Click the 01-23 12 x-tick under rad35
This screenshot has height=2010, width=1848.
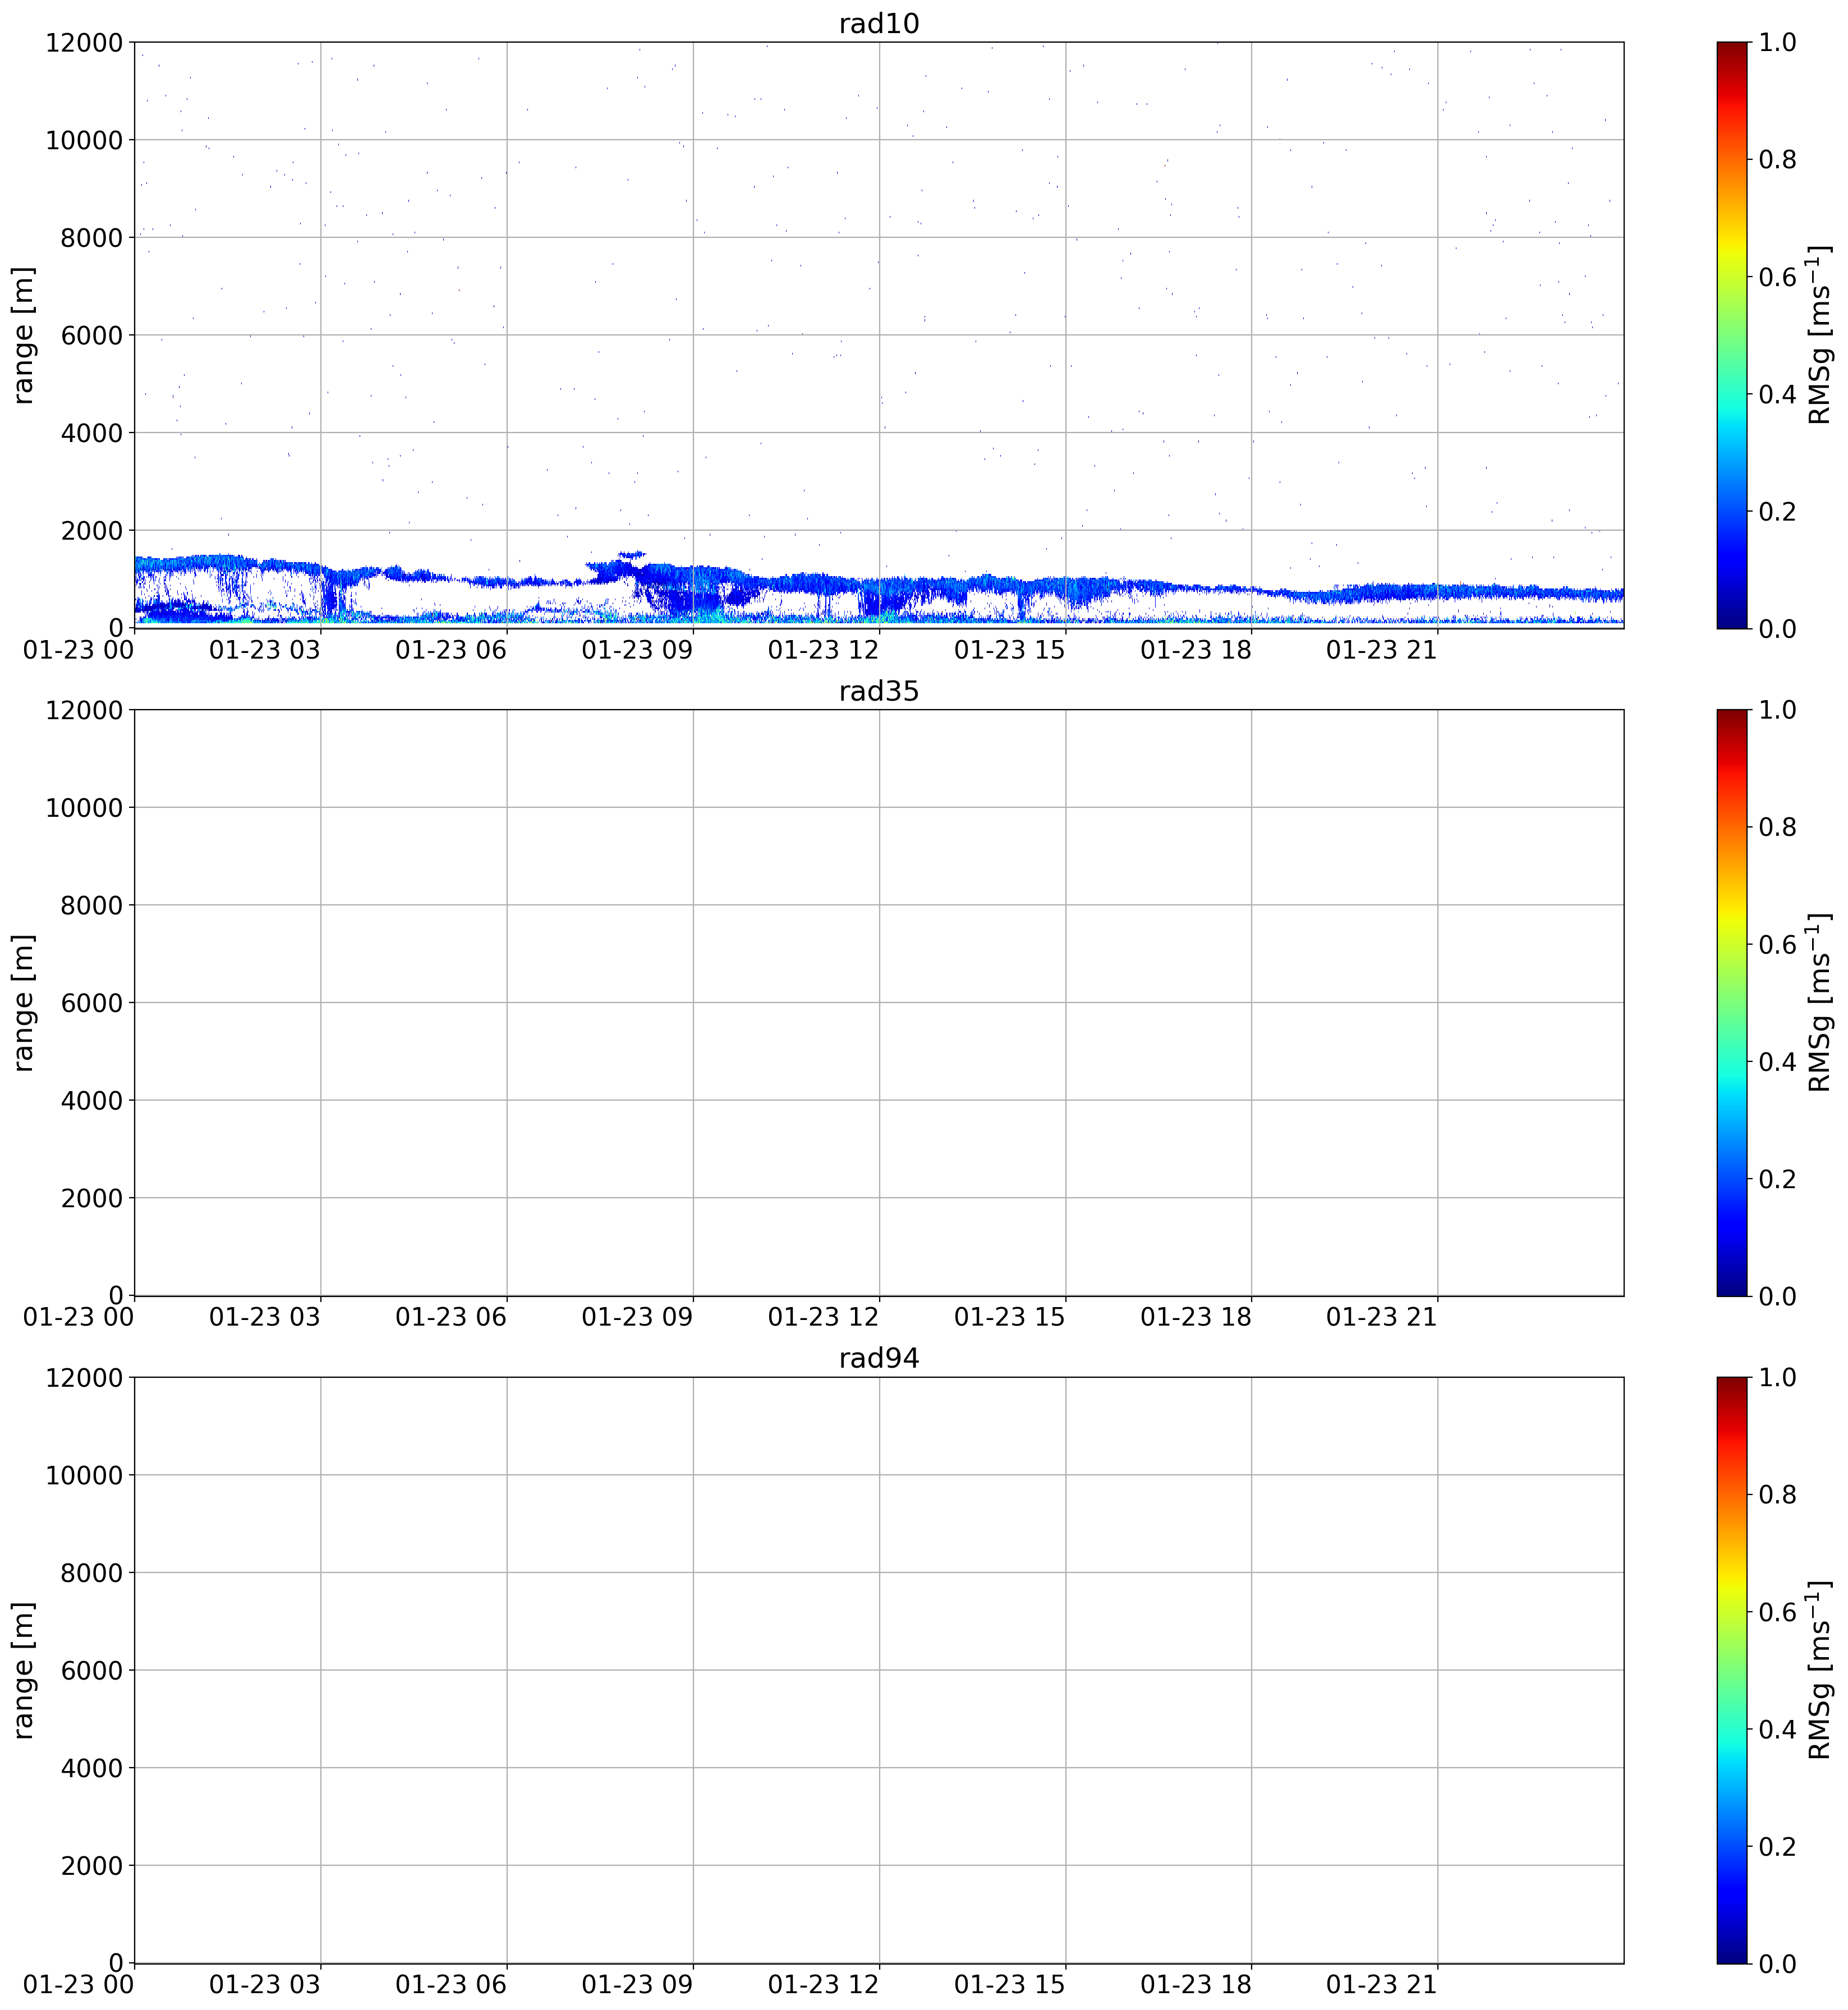point(823,1317)
